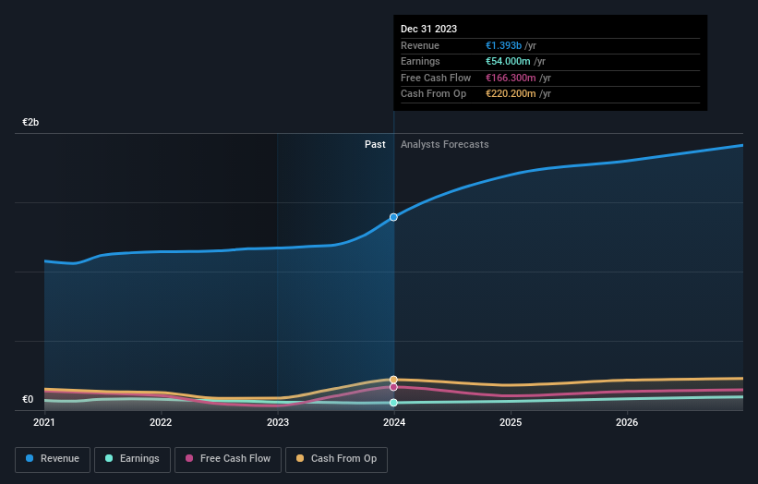Click the €1.393b revenue value in tooltip
This screenshot has width=758, height=484.
[504, 45]
